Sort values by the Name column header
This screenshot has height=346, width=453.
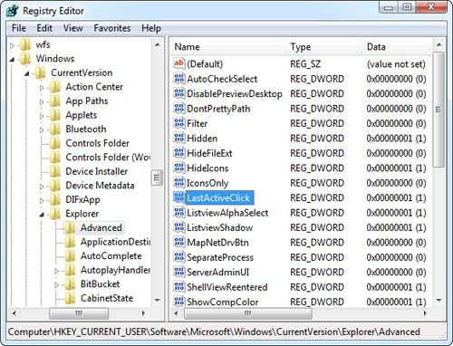tap(227, 47)
